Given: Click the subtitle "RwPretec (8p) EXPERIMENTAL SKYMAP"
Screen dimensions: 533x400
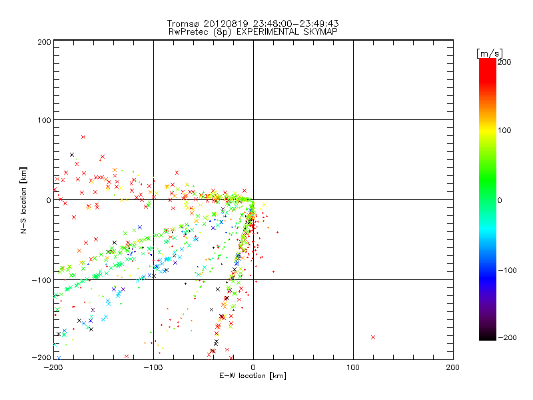Looking at the screenshot, I should click(x=253, y=32).
